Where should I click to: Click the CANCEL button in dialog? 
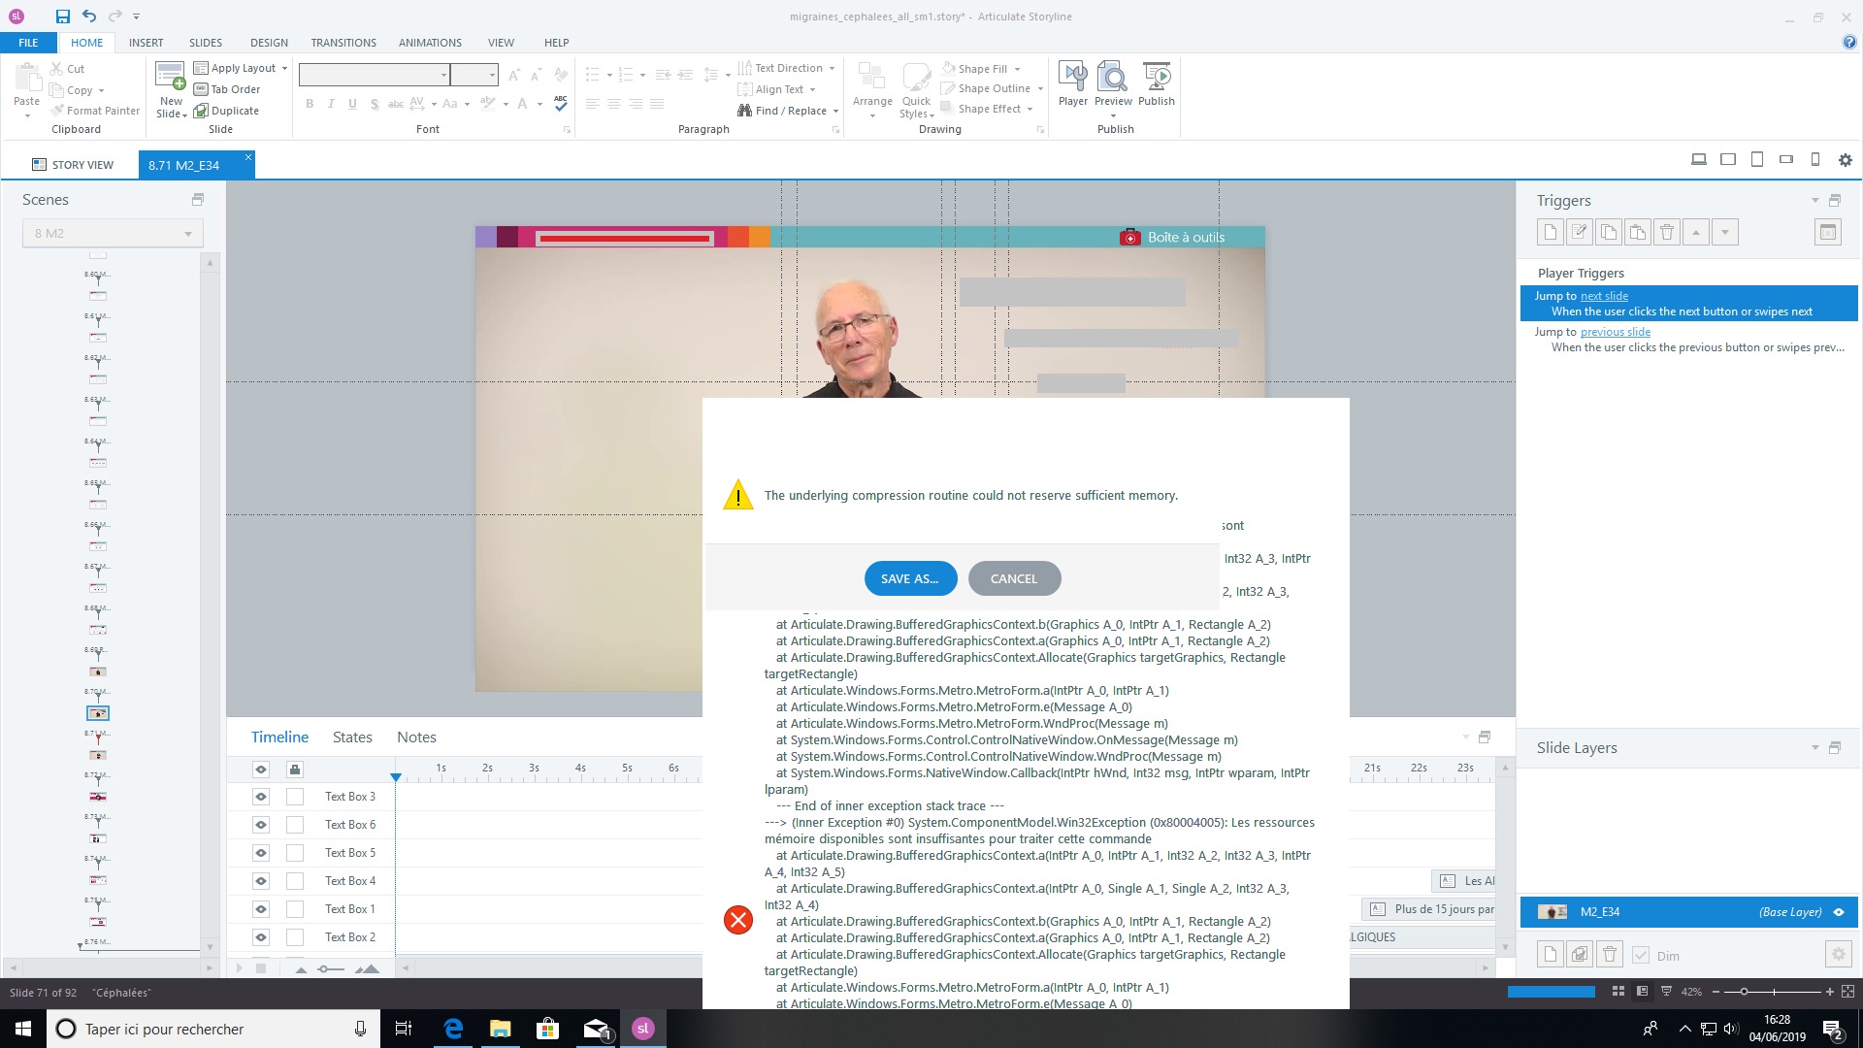(1013, 578)
